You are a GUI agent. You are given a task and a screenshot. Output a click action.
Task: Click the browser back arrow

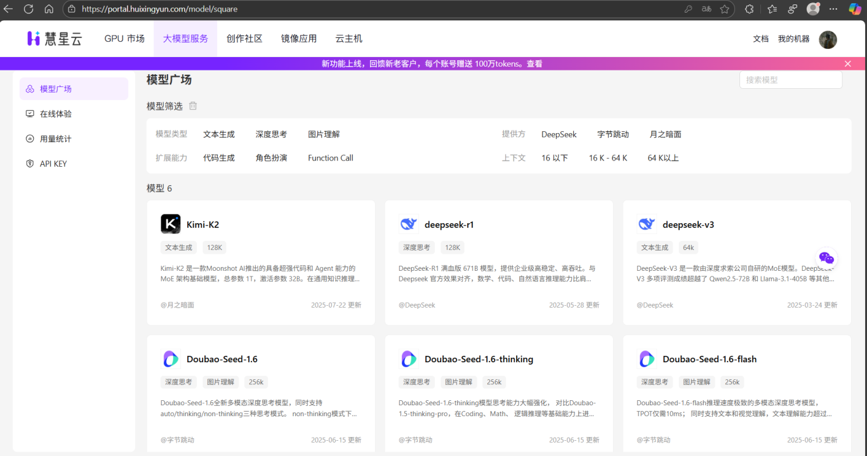point(8,9)
